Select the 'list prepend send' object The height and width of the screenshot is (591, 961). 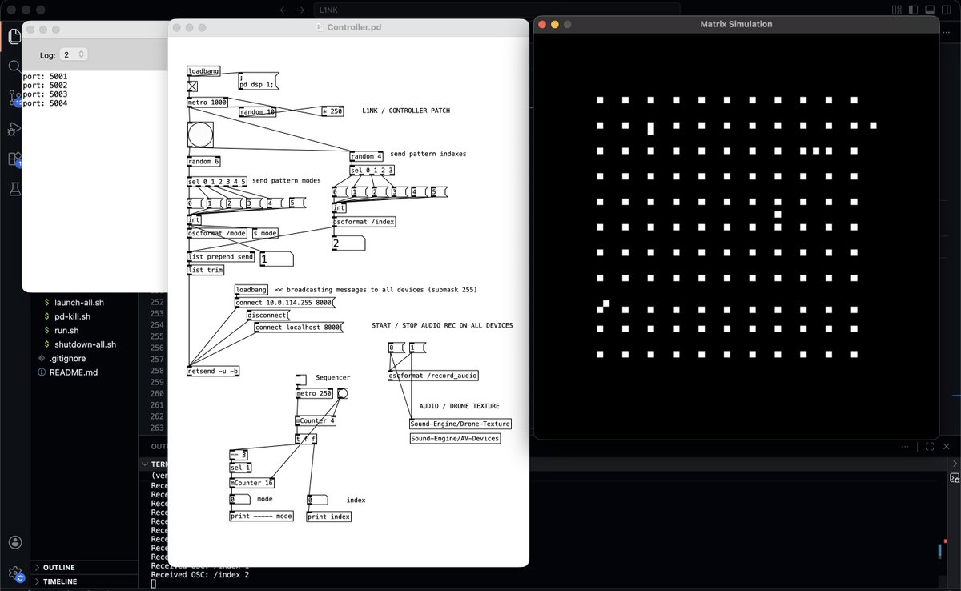[221, 257]
